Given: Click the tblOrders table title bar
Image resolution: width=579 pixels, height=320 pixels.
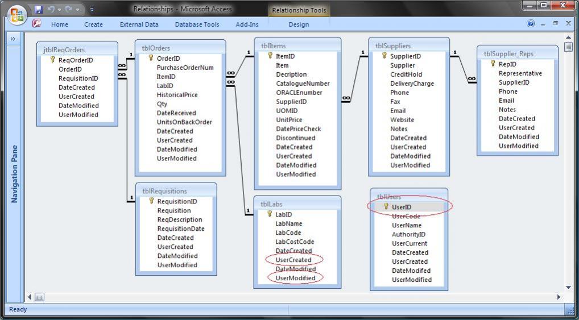Looking at the screenshot, I should click(x=180, y=48).
